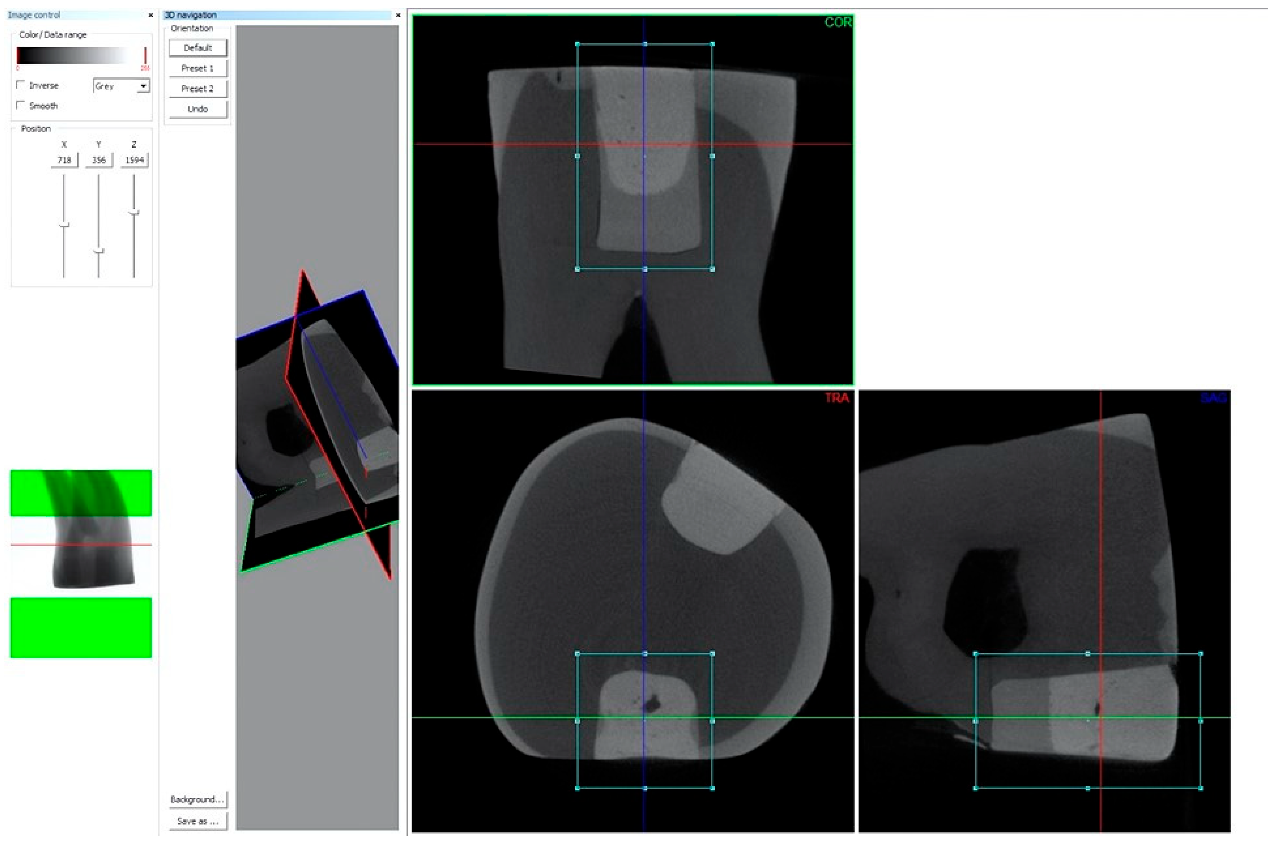Close the 3D navigation panel
Image resolution: width=1274 pixels, height=843 pixels.
click(398, 15)
